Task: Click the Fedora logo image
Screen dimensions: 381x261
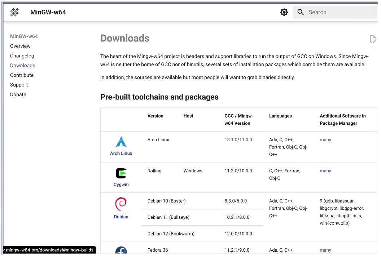Action: coord(121,250)
